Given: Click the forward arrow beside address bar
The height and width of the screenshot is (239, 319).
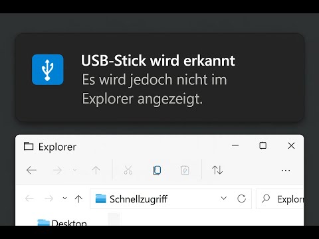Looking at the screenshot, I should (49, 199).
